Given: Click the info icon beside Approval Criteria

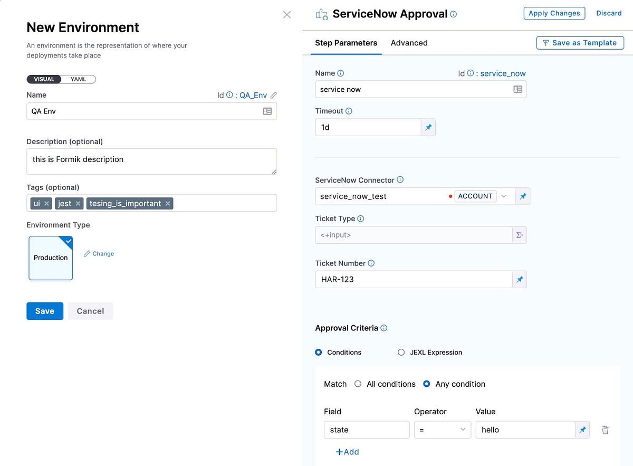Looking at the screenshot, I should (x=384, y=328).
